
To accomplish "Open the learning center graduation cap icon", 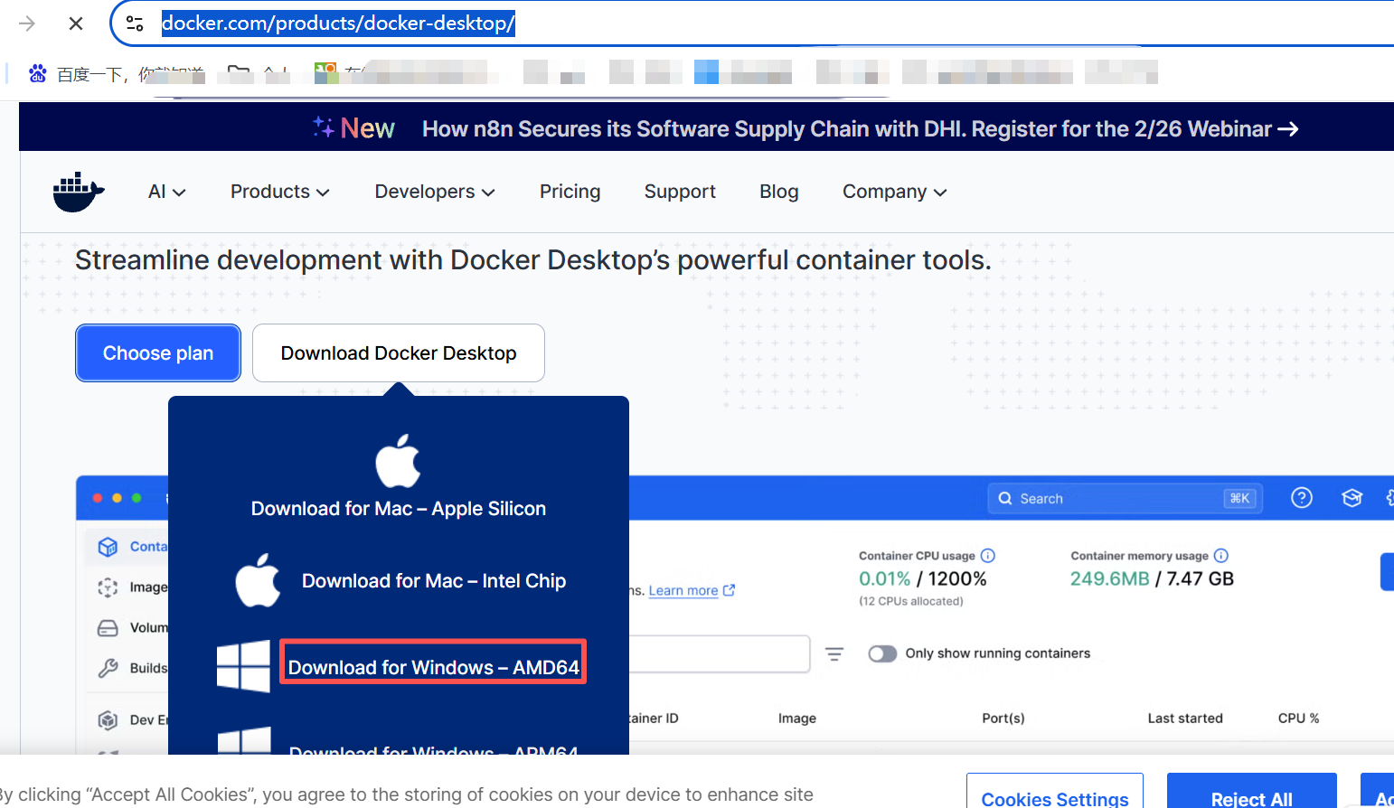I will tap(1352, 497).
